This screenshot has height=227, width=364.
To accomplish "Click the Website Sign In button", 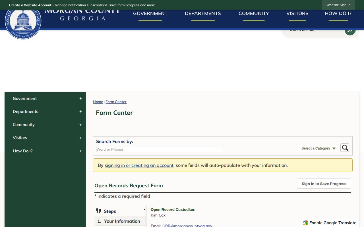I will [338, 5].
